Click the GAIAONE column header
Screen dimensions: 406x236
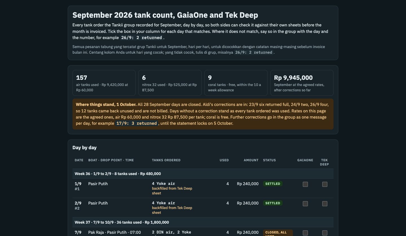tap(305, 160)
